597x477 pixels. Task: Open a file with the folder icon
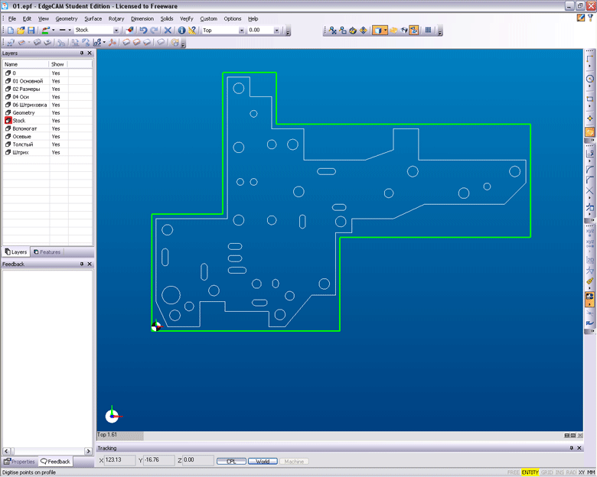(21, 30)
